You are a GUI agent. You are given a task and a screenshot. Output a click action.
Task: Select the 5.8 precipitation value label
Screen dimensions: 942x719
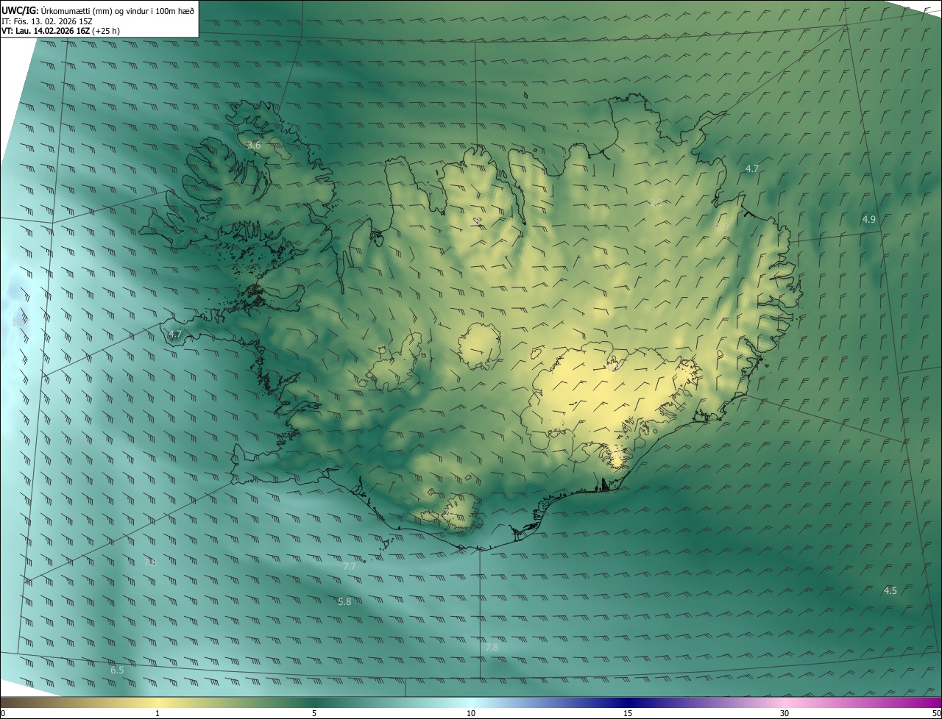coord(344,601)
